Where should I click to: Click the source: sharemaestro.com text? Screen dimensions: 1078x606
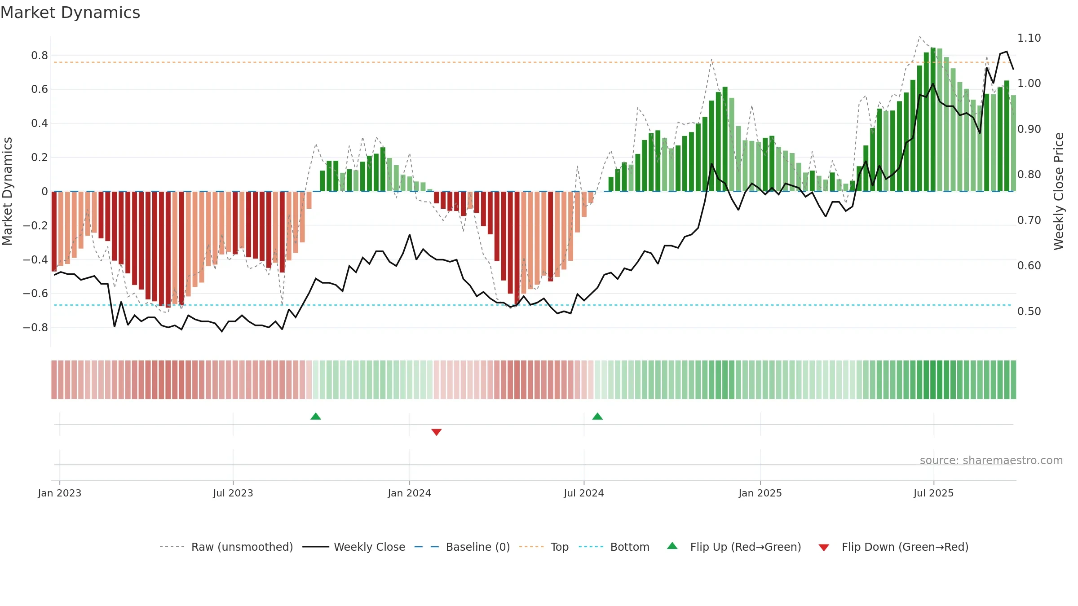pos(991,460)
